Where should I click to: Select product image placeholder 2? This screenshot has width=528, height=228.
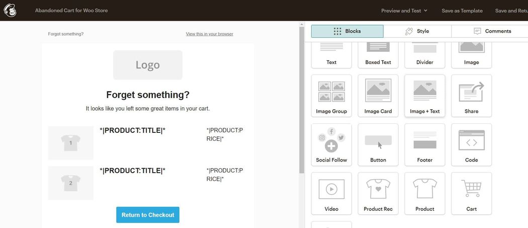71,183
